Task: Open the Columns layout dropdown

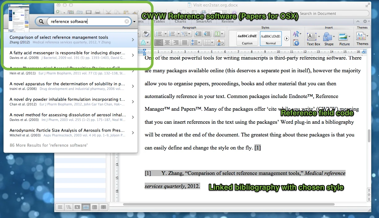Action: point(219,34)
